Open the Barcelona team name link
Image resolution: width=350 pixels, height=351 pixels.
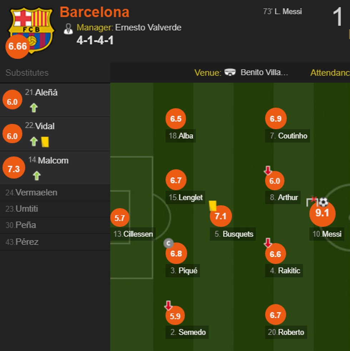coord(94,12)
